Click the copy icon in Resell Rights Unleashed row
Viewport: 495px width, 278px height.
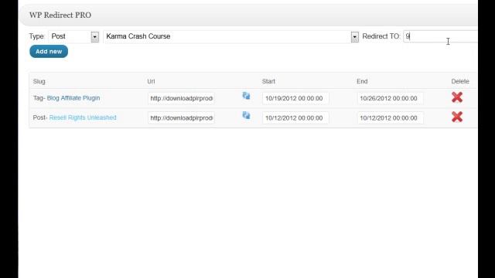[246, 115]
